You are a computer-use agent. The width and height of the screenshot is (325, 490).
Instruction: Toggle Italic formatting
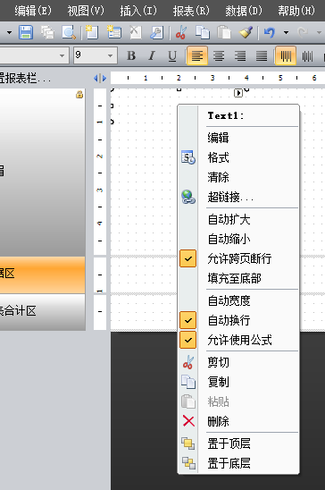click(x=152, y=56)
